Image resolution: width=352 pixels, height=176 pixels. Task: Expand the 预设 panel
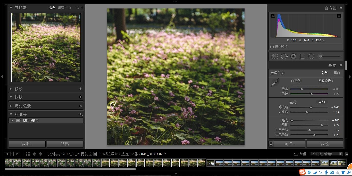point(11,89)
